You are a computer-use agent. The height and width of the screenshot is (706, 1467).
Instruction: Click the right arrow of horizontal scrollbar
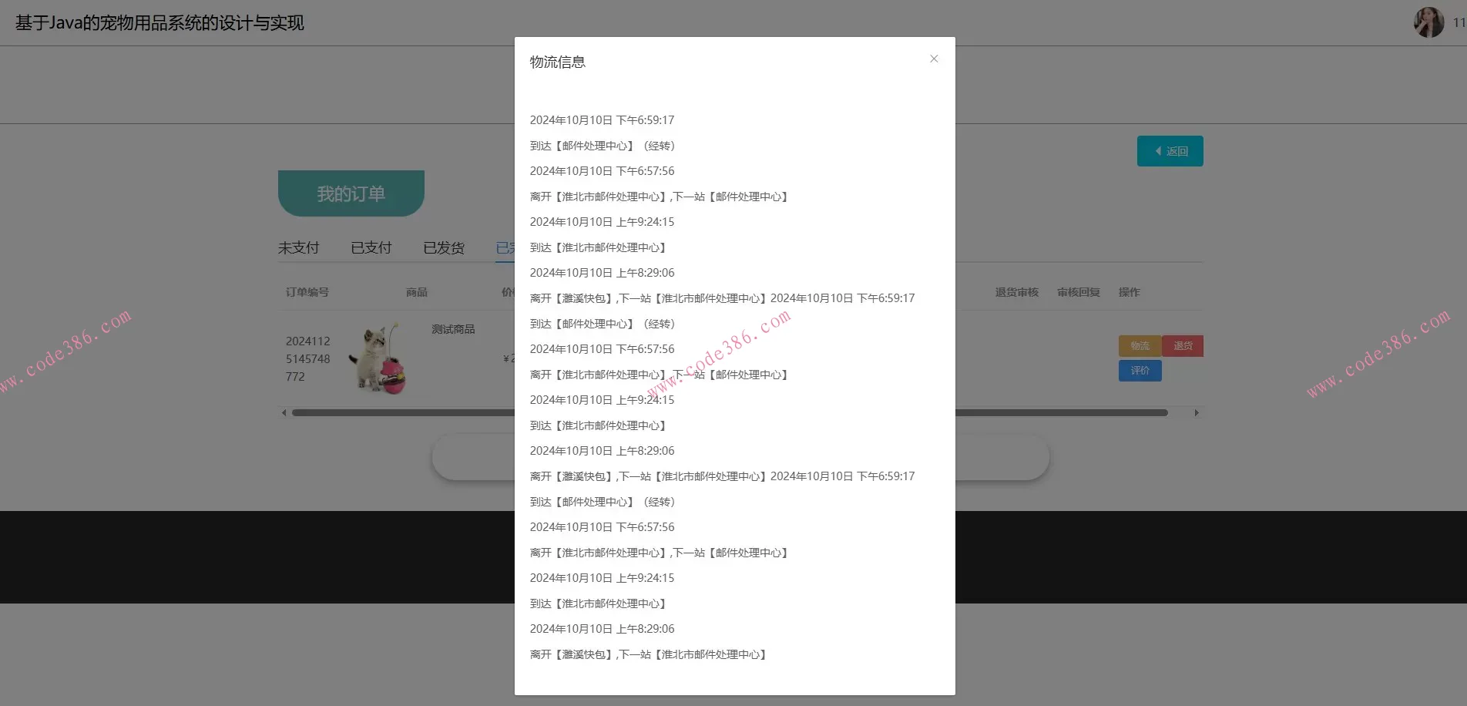(1197, 412)
